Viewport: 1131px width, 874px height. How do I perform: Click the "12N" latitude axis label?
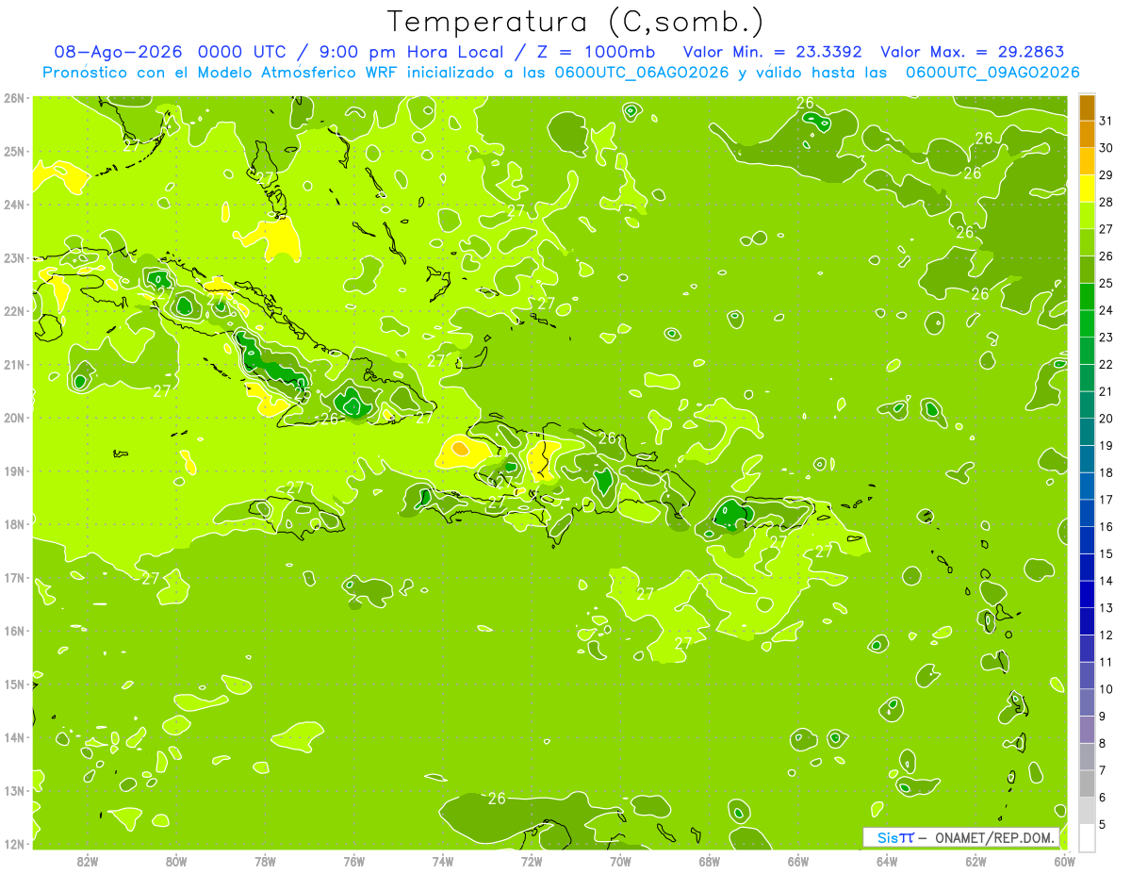click(x=13, y=844)
